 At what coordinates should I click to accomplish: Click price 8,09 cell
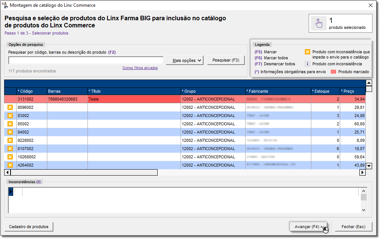click(x=353, y=140)
